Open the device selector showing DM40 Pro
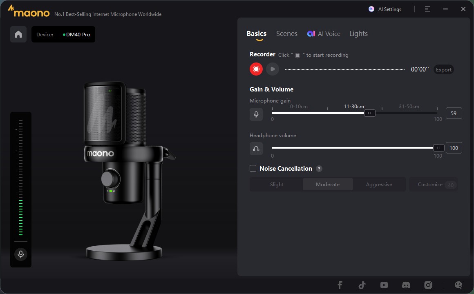474x294 pixels. pyautogui.click(x=63, y=35)
